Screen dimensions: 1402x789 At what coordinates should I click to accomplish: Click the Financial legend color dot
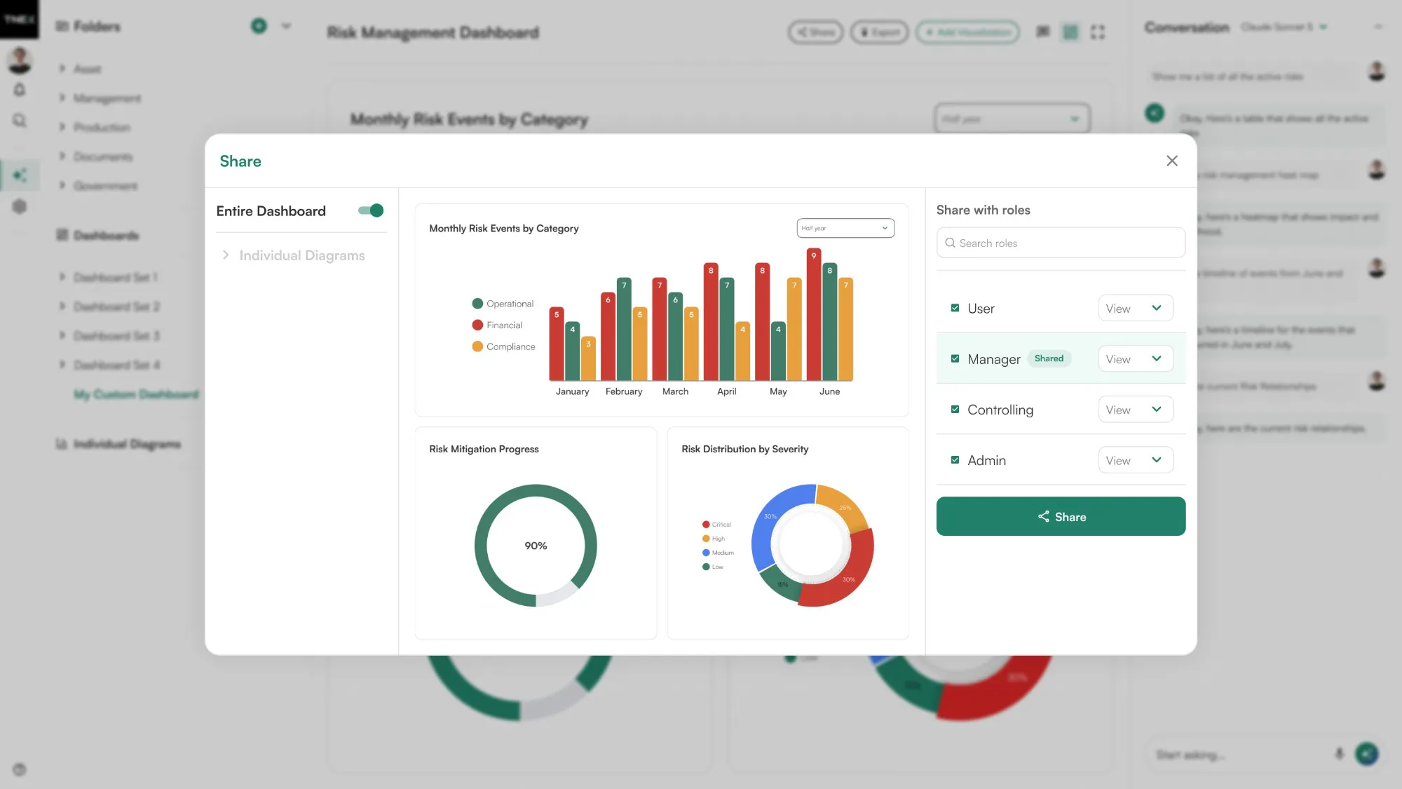(477, 325)
